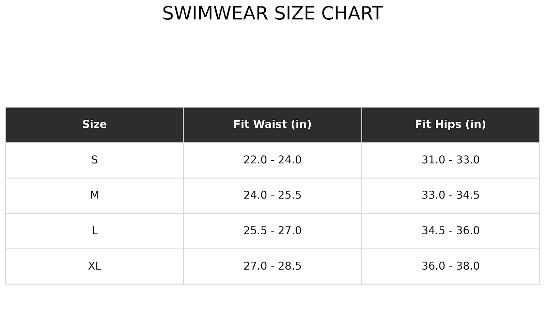Image resolution: width=545 pixels, height=324 pixels.
Task: Click hips value 31.0 - 33.0
Action: [x=450, y=160]
